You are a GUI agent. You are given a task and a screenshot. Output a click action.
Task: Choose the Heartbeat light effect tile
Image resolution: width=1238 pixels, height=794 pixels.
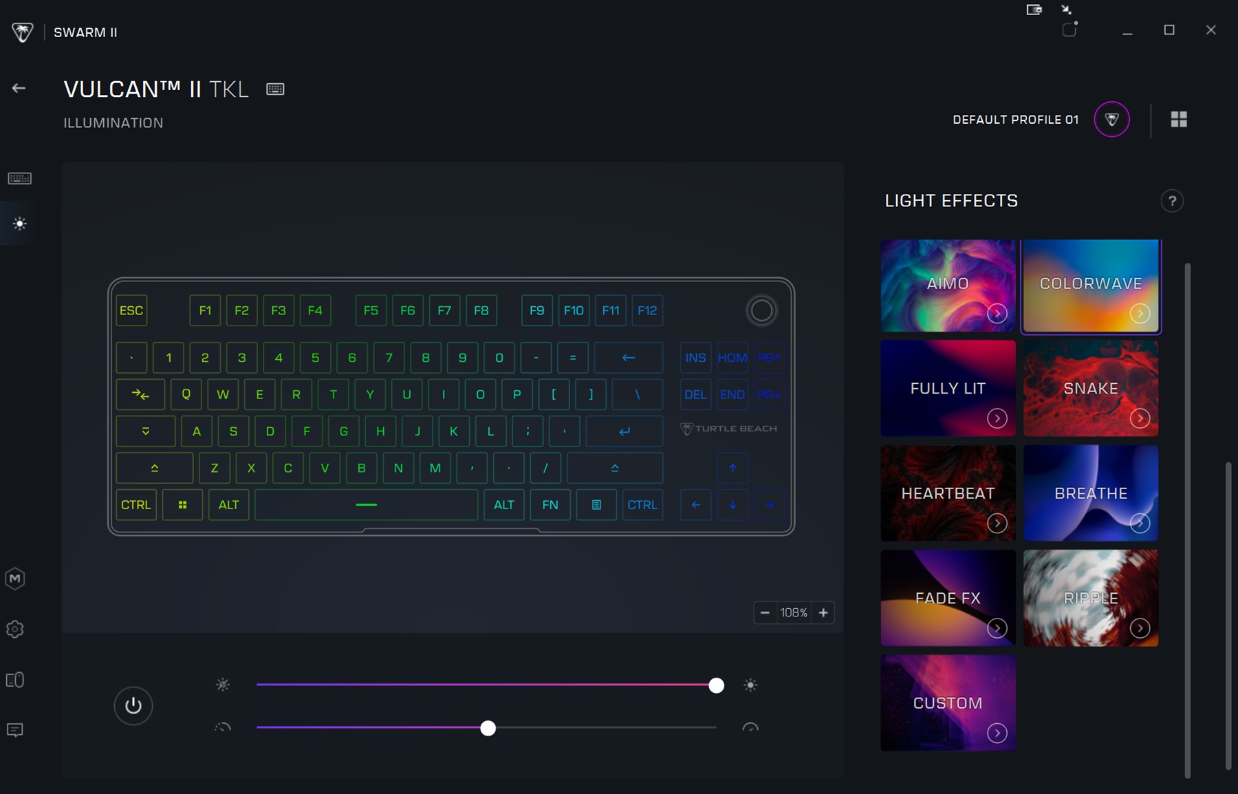(x=947, y=493)
